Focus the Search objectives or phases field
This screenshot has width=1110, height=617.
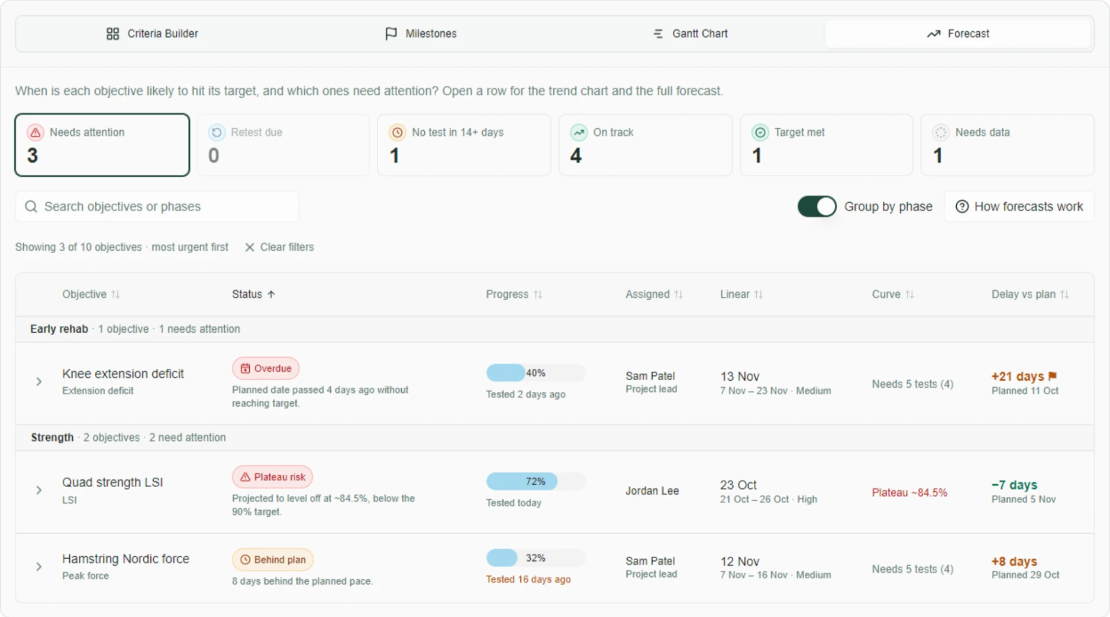[x=157, y=207]
